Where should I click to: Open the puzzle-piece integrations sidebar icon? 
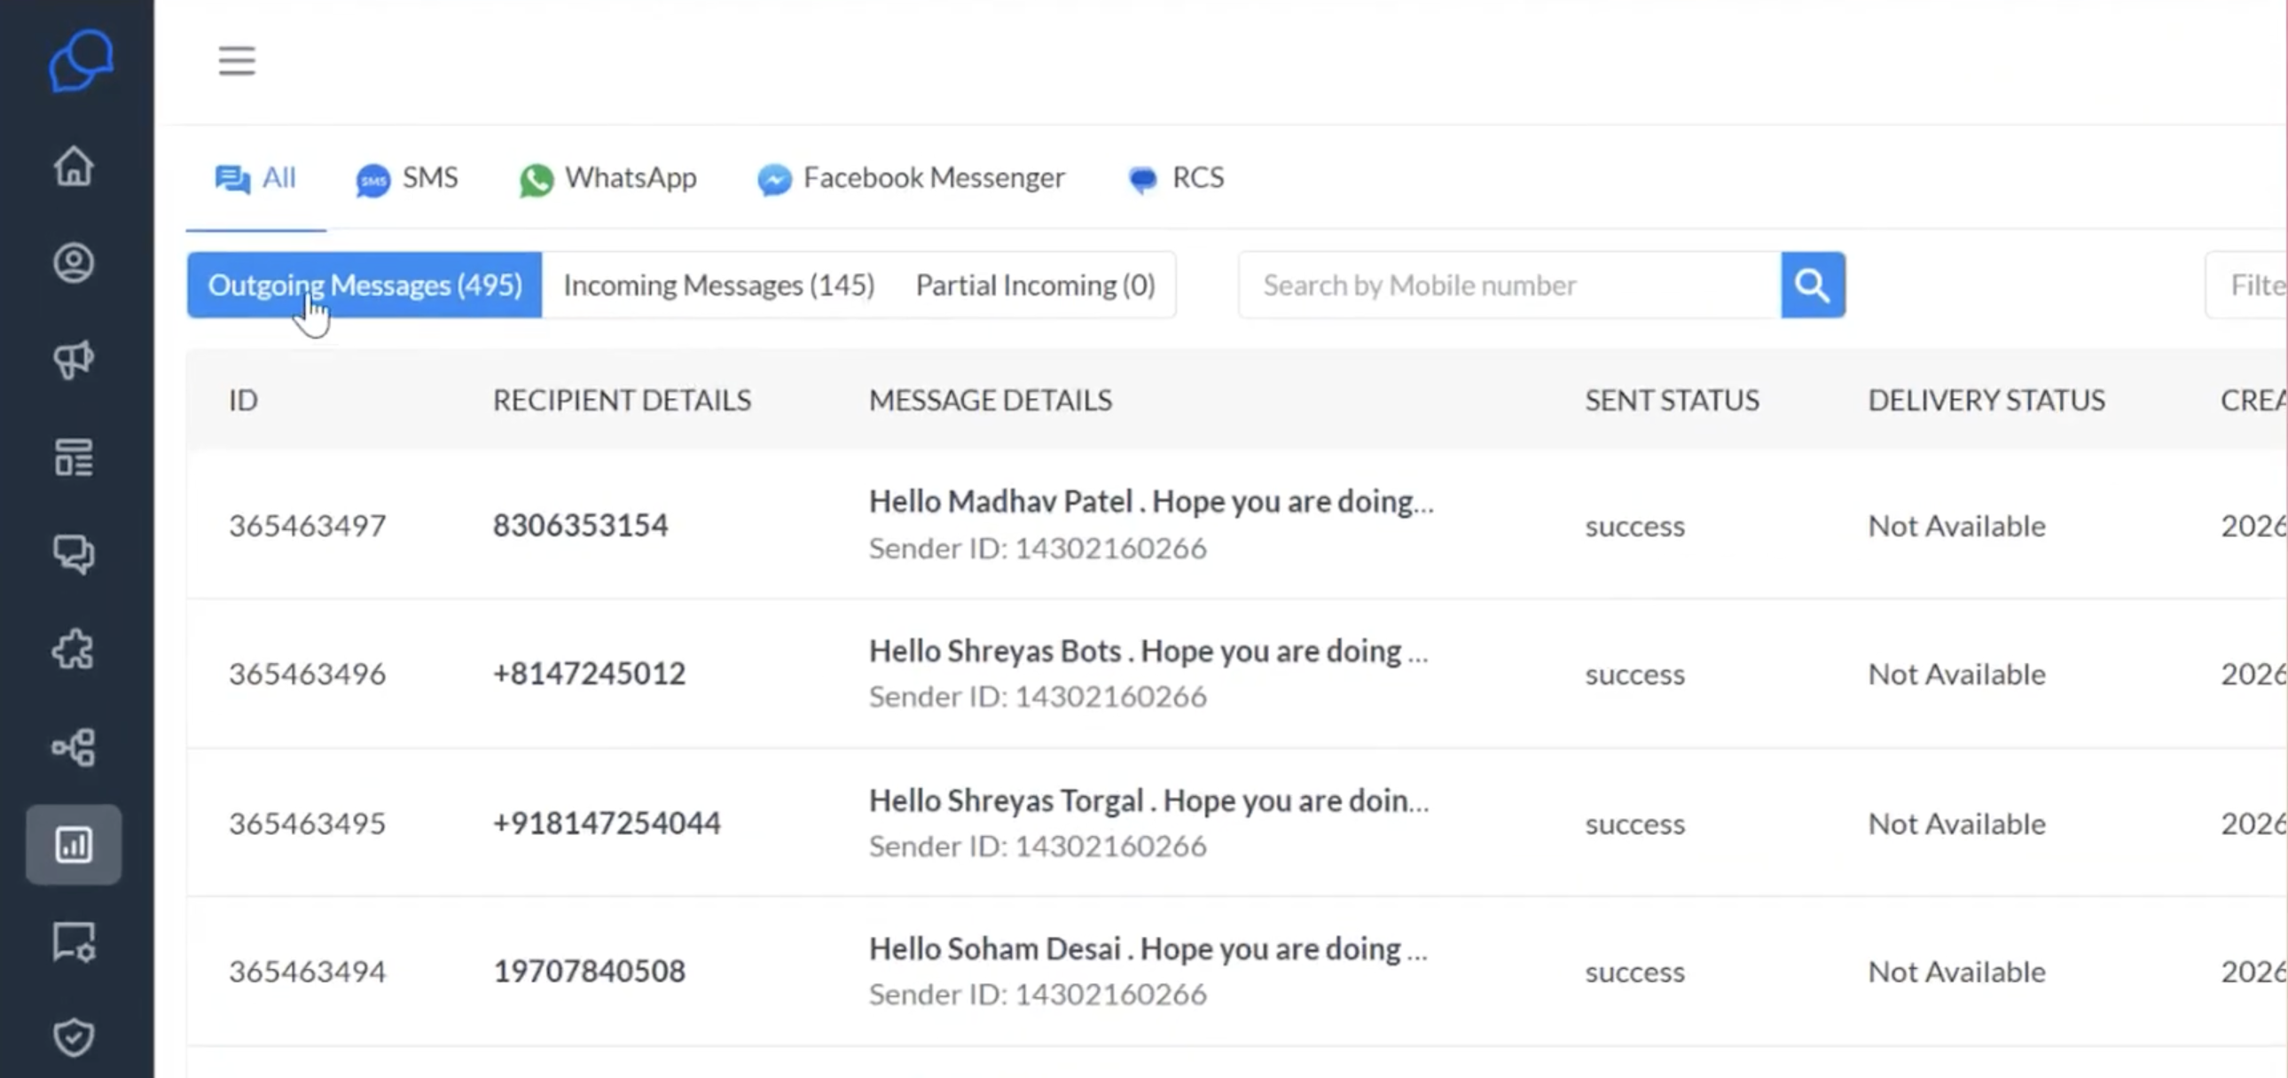coord(74,650)
